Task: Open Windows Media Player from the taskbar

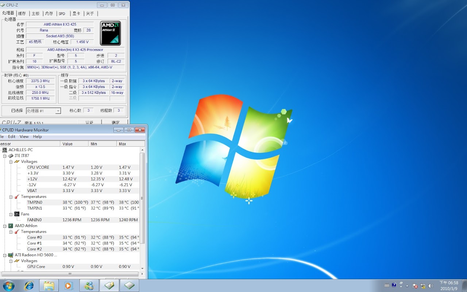Action: pos(69,285)
